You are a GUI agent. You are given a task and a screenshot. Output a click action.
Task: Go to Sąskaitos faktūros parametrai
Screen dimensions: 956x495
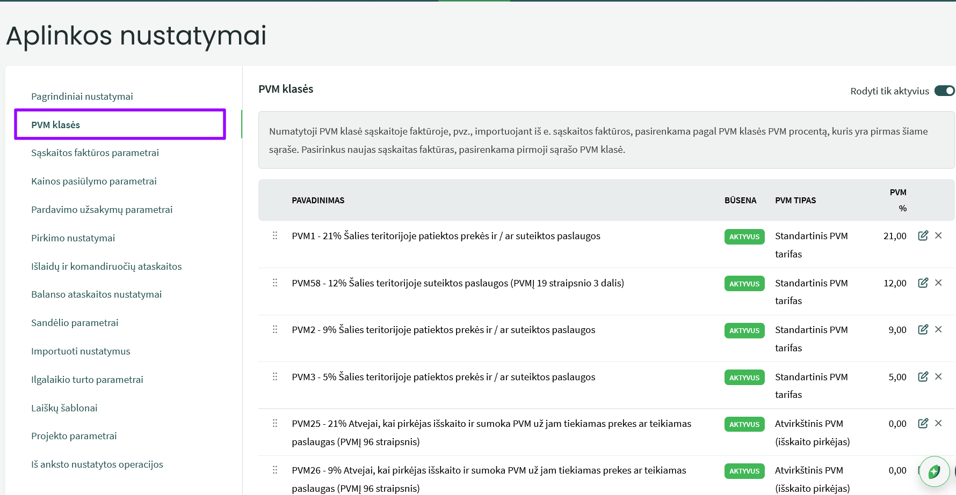[x=95, y=153]
